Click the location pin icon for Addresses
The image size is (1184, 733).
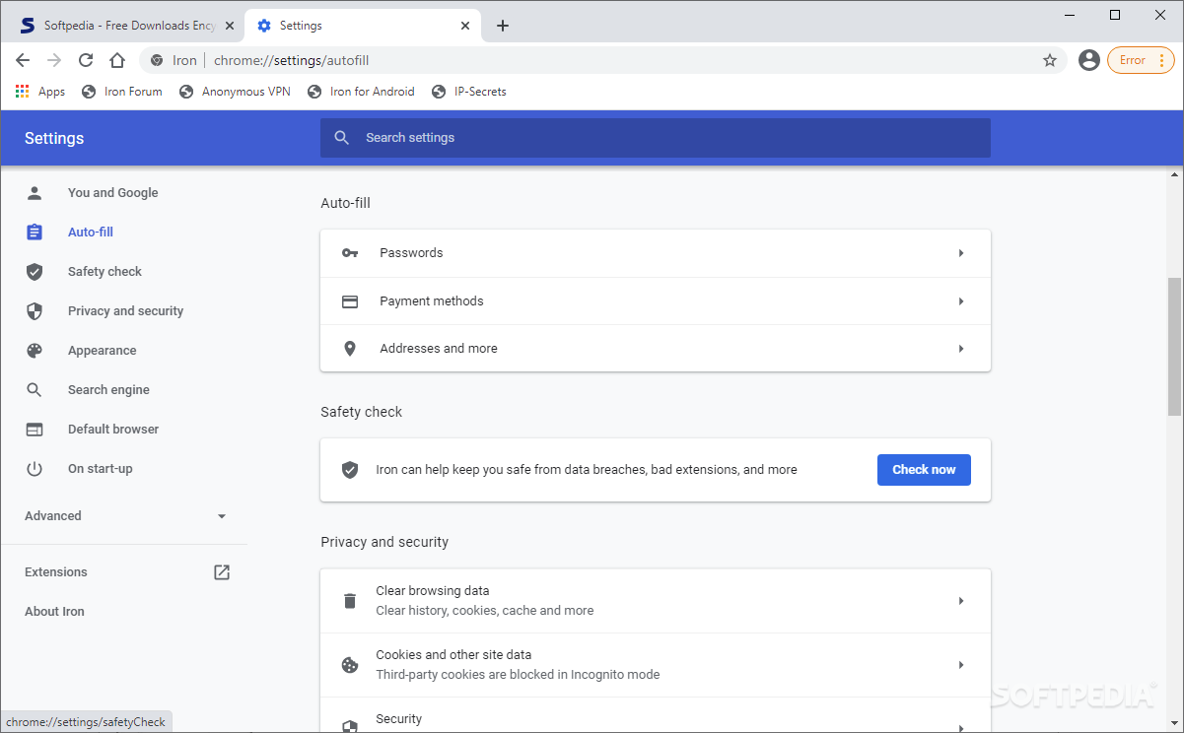point(350,349)
